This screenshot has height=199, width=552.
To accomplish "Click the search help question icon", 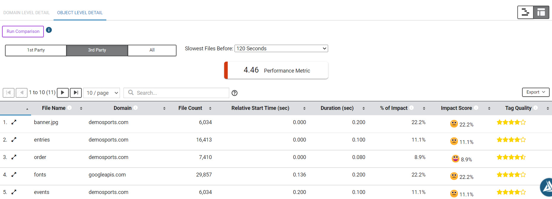I will 235,93.
